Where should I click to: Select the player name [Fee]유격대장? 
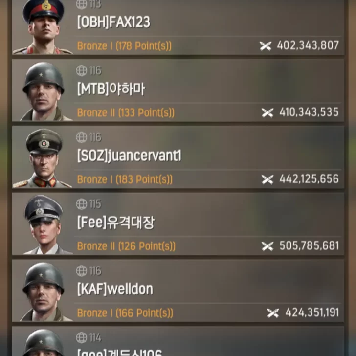tap(116, 222)
